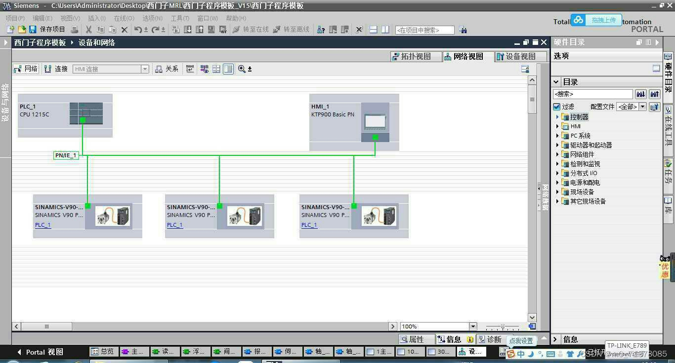
Task: Click upload from device icon
Action: coord(200,30)
